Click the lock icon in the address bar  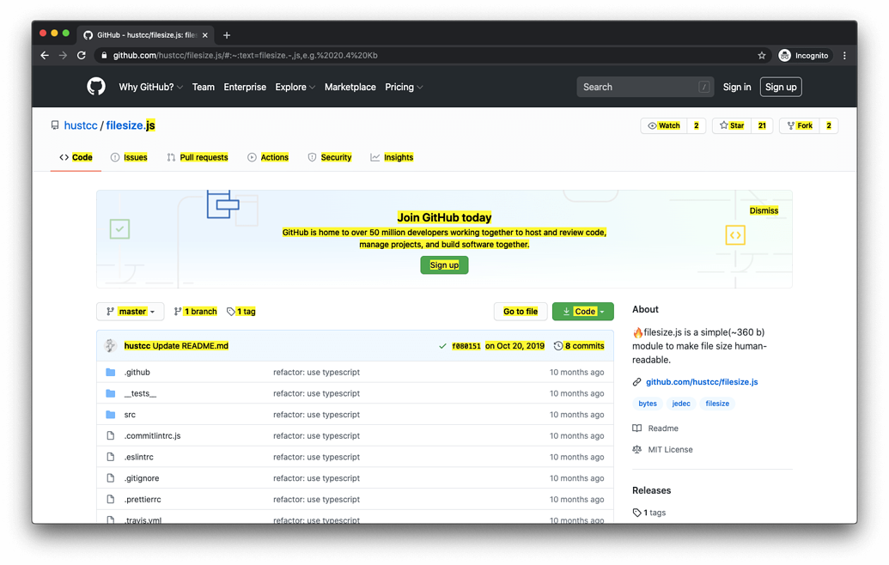(x=104, y=56)
